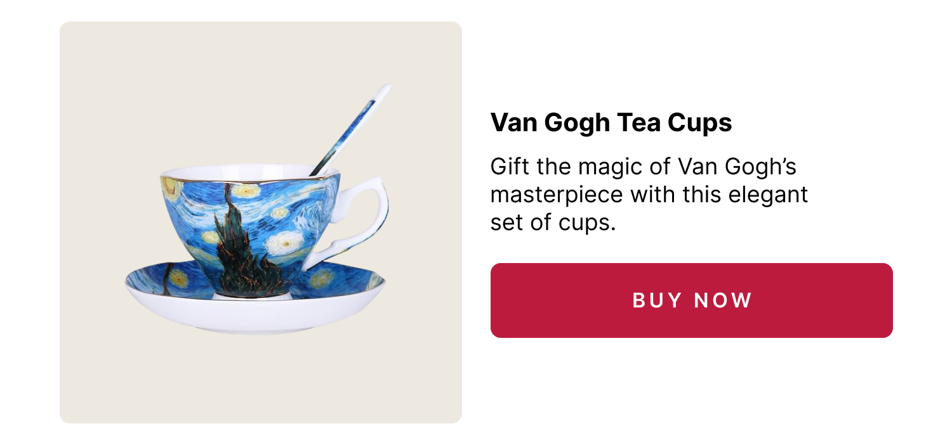Click the word "NOW" on the red button

pyautogui.click(x=723, y=300)
